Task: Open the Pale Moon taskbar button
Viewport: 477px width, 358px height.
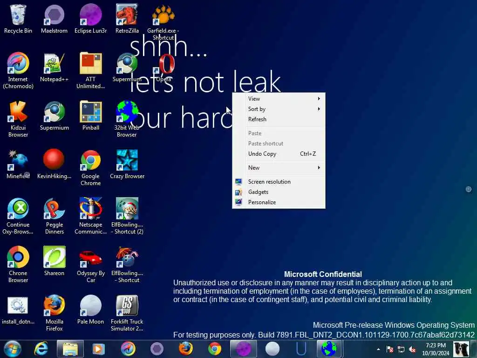Action: tap(272, 349)
